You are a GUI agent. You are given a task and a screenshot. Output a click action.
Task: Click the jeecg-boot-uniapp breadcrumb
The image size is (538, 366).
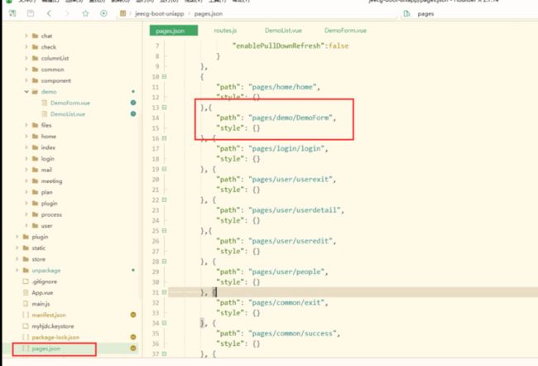pos(160,14)
